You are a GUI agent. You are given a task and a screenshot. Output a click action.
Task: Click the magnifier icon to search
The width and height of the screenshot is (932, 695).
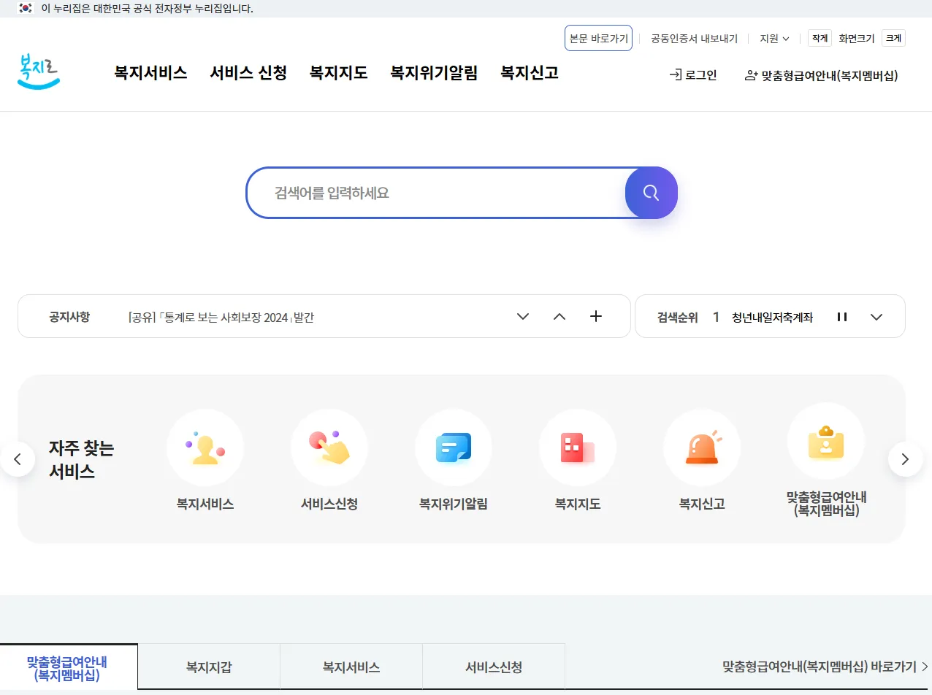click(x=650, y=193)
